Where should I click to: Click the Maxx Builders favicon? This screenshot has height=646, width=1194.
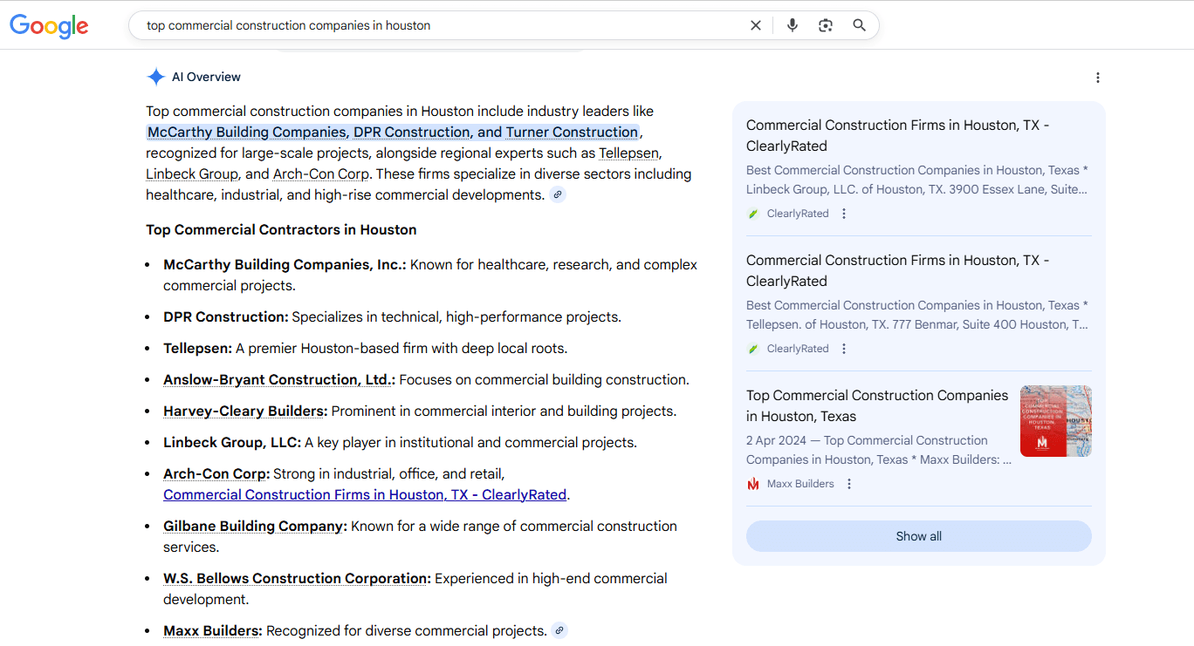click(x=752, y=483)
